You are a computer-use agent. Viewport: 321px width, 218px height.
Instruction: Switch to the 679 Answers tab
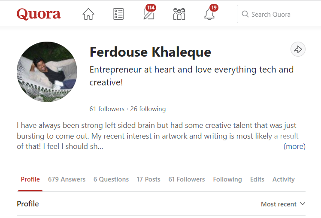[x=67, y=179]
